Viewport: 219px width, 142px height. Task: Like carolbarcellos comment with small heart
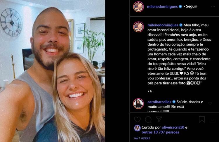click(x=210, y=103)
